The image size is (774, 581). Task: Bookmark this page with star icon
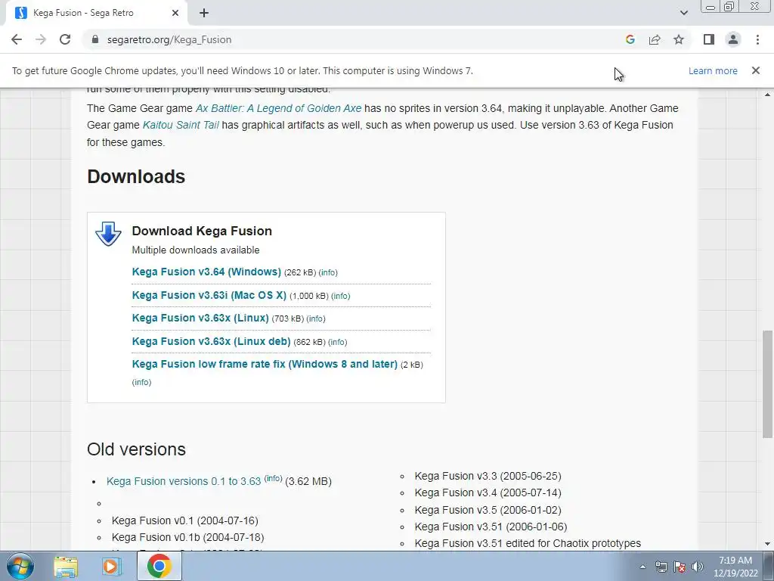pyautogui.click(x=679, y=39)
